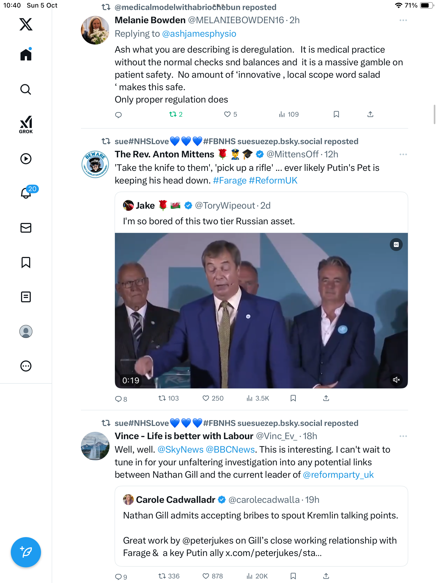This screenshot has height=583, width=437.
Task: Open the Search page from the sidebar
Action: pos(26,89)
